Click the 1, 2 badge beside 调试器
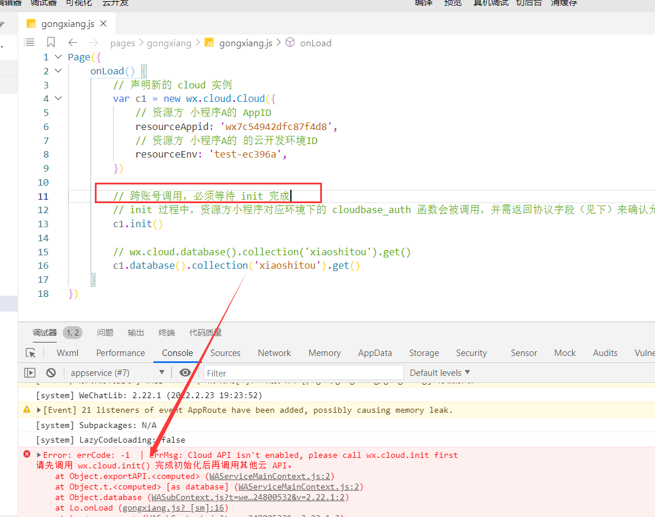 click(73, 333)
